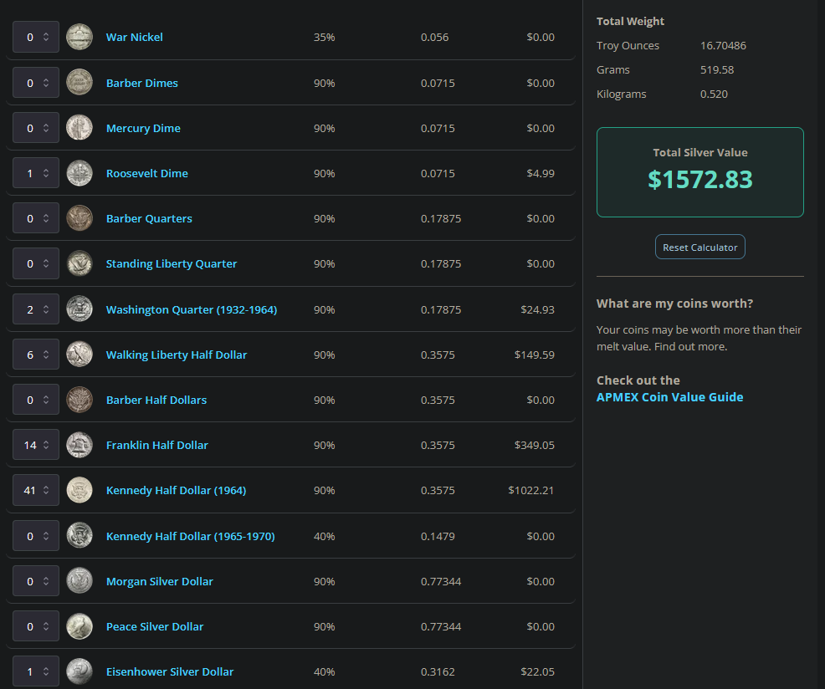Focus the Kennedy Half Dollar (1965-1970) quantity field
825x689 pixels.
[35, 536]
